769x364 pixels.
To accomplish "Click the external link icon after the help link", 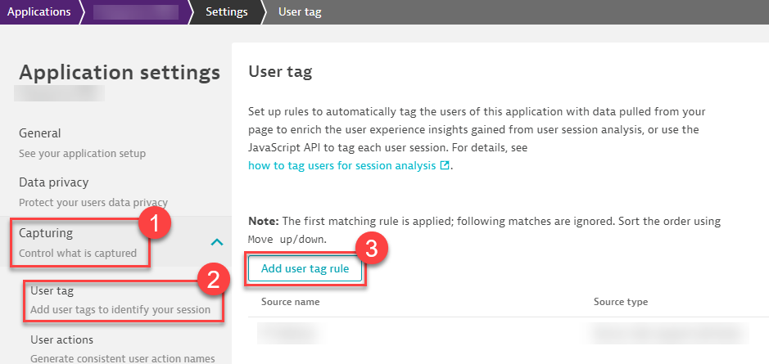I will (x=445, y=165).
